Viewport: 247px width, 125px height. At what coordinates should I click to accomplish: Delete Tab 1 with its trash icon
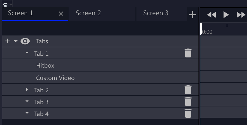click(188, 53)
